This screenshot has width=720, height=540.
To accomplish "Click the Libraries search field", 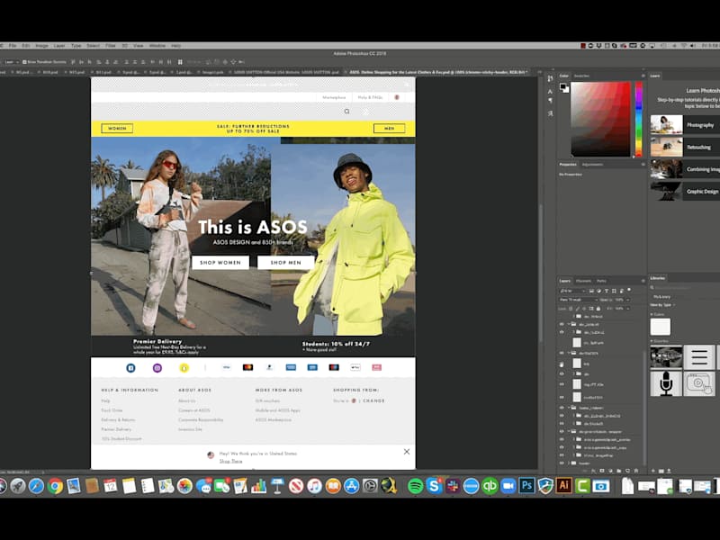I will click(x=684, y=287).
